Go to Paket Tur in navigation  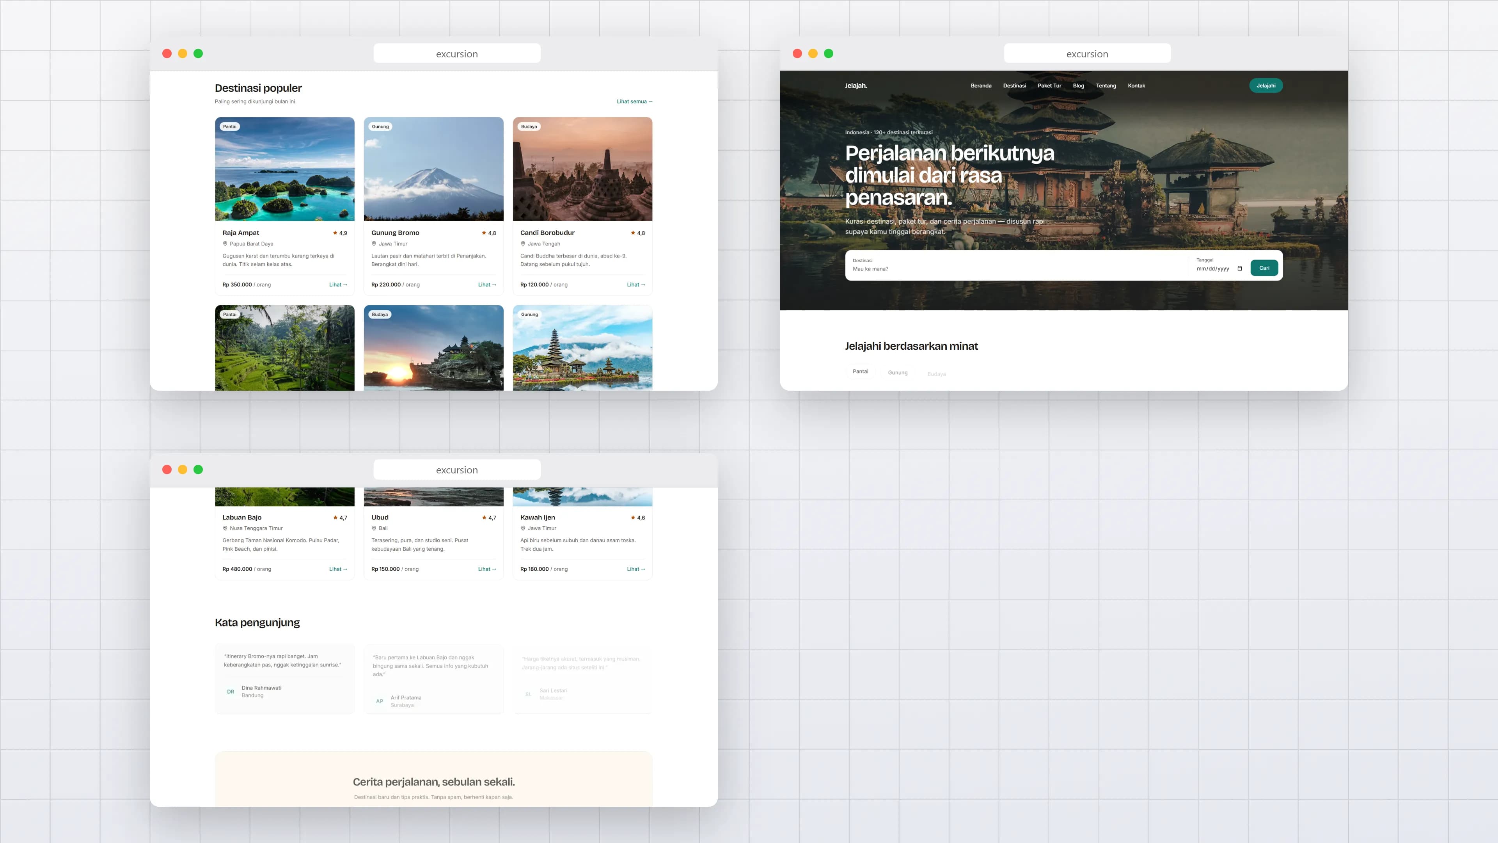[1049, 85]
